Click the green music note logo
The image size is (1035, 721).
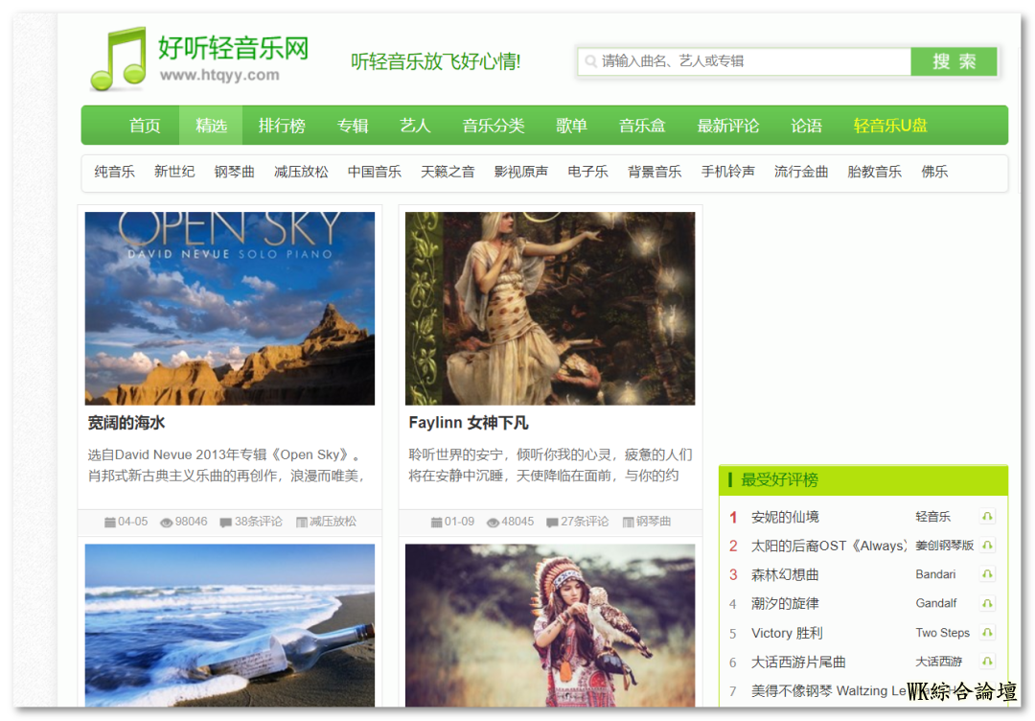click(118, 58)
